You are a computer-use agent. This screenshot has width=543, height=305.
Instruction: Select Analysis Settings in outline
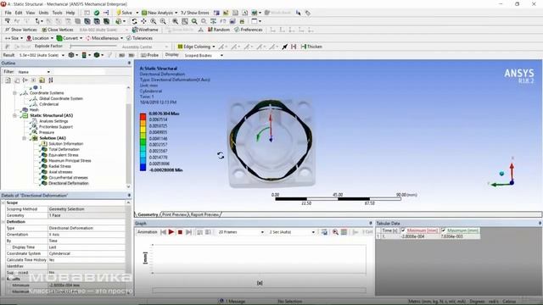point(53,121)
